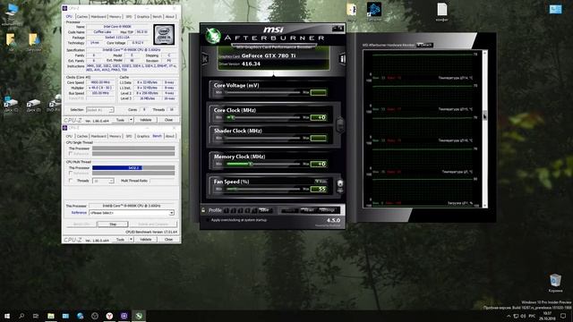
Task: Click Detach on hardware monitor
Action: click(425, 45)
